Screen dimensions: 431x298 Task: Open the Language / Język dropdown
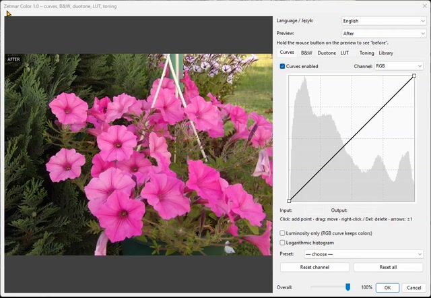384,21
